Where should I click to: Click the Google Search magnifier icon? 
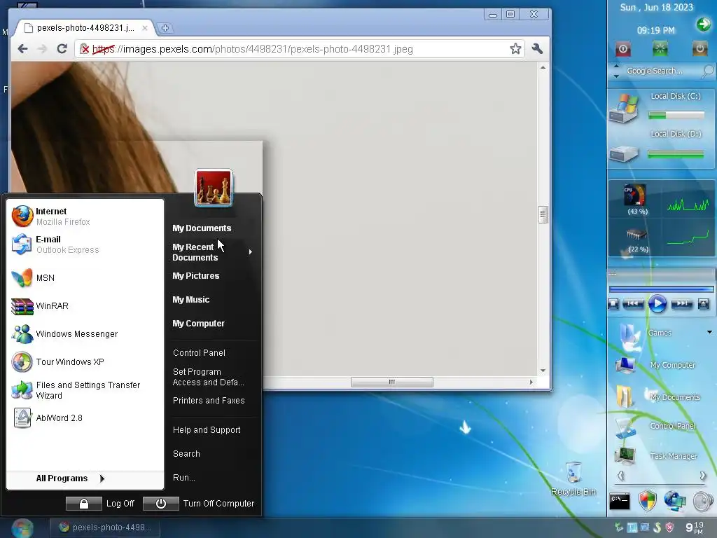707,71
